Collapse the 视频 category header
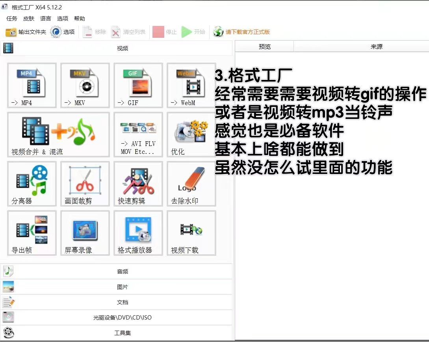This screenshot has height=342, width=429. pos(117,48)
